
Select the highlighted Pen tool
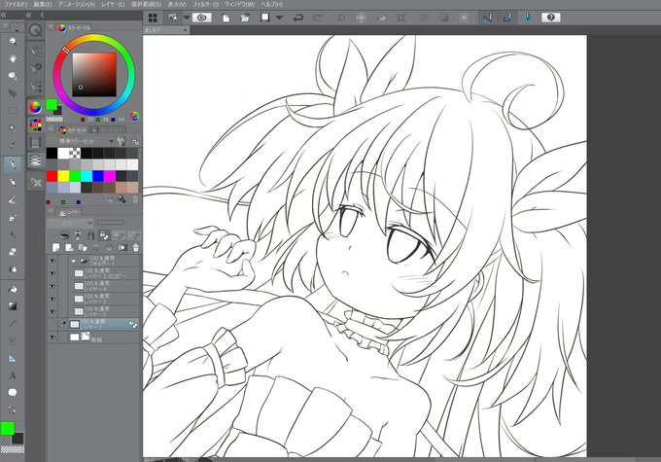13,164
